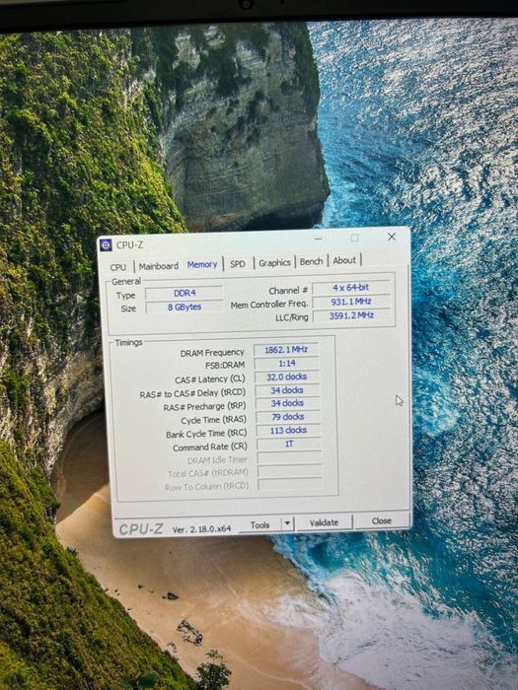The width and height of the screenshot is (518, 690).
Task: Click the DDR4 type field
Action: [x=185, y=293]
